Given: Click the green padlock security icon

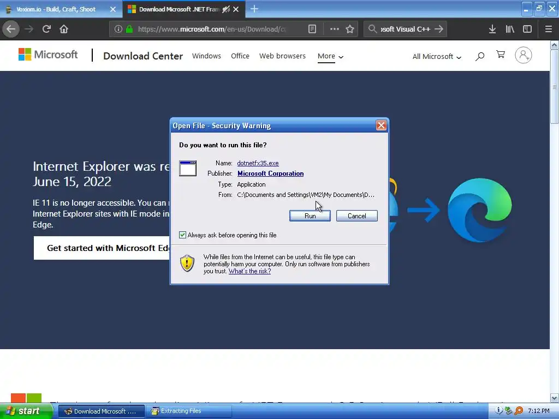Looking at the screenshot, I should coord(129,29).
